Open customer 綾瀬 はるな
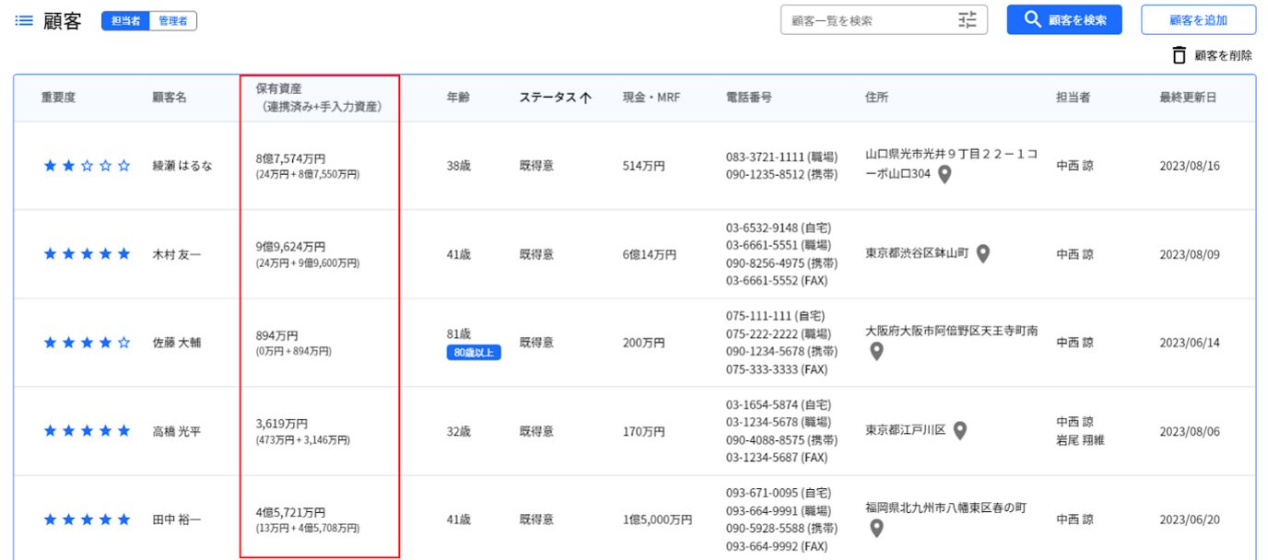Image resolution: width=1268 pixels, height=560 pixels. (182, 166)
